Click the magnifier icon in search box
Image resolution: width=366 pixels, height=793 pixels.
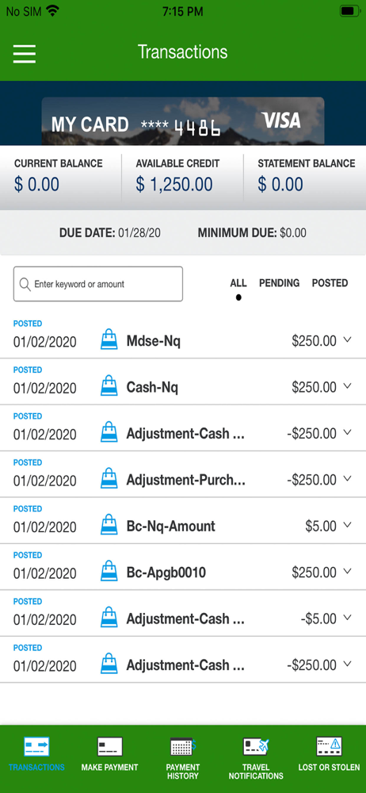tap(25, 284)
